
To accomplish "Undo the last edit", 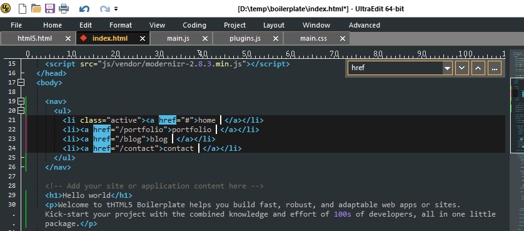I will (84, 9).
